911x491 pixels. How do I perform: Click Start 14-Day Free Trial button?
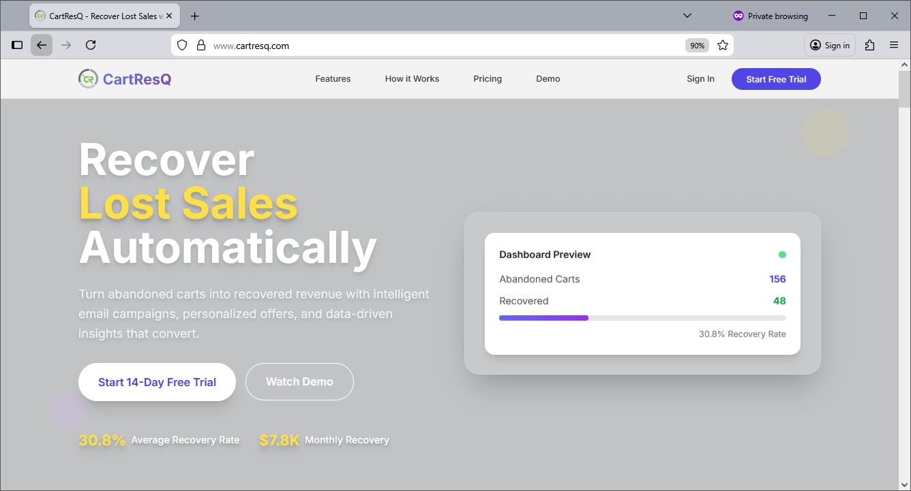pyautogui.click(x=157, y=382)
